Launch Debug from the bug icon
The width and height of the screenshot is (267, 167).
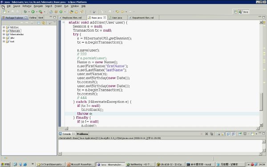coord(25,12)
